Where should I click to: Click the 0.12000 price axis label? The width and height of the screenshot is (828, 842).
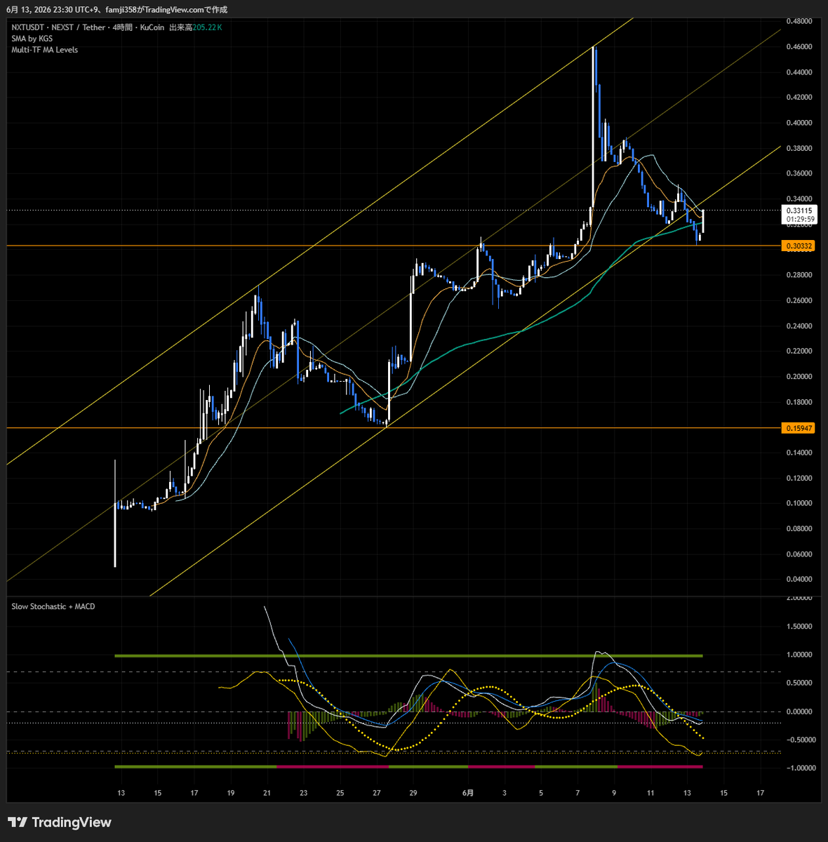coord(799,478)
